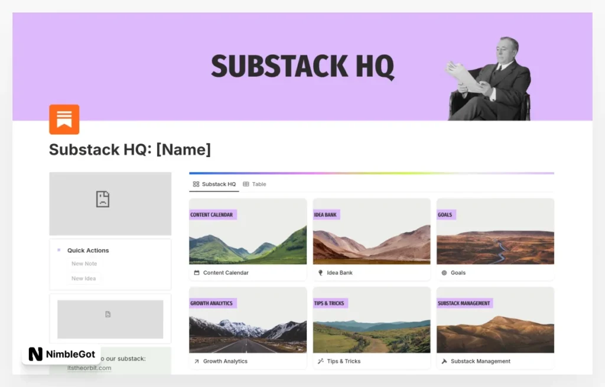
Task: Click the small broken file icon in lower sidebar block
Action: [x=108, y=314]
